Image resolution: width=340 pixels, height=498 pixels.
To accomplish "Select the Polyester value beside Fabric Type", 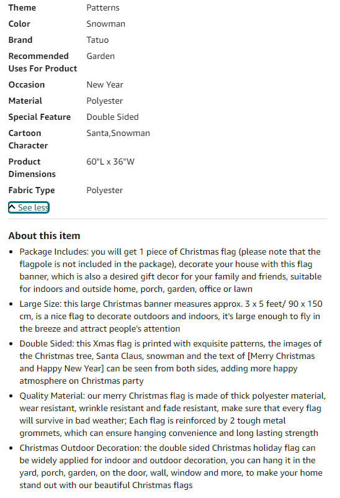I will click(104, 190).
